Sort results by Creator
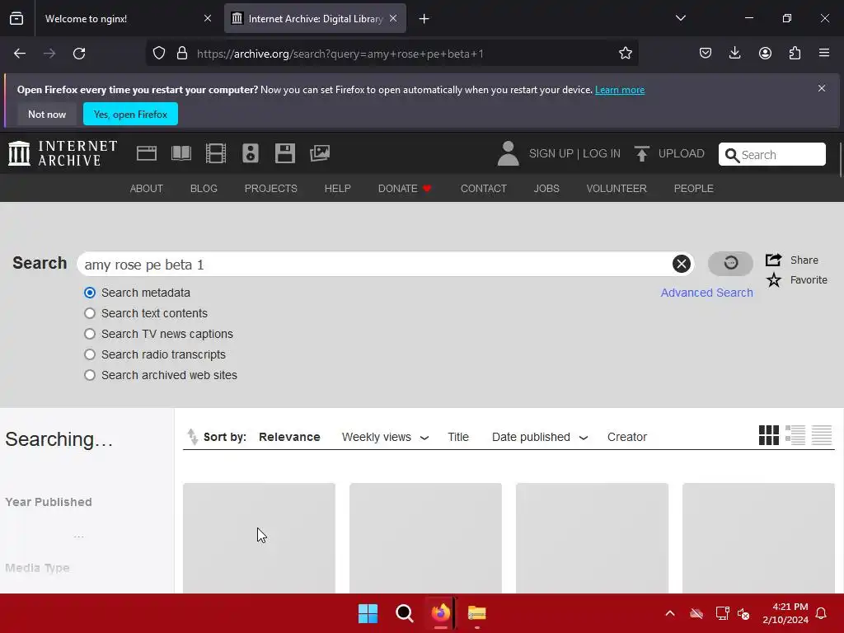Image resolution: width=844 pixels, height=633 pixels. coord(627,437)
